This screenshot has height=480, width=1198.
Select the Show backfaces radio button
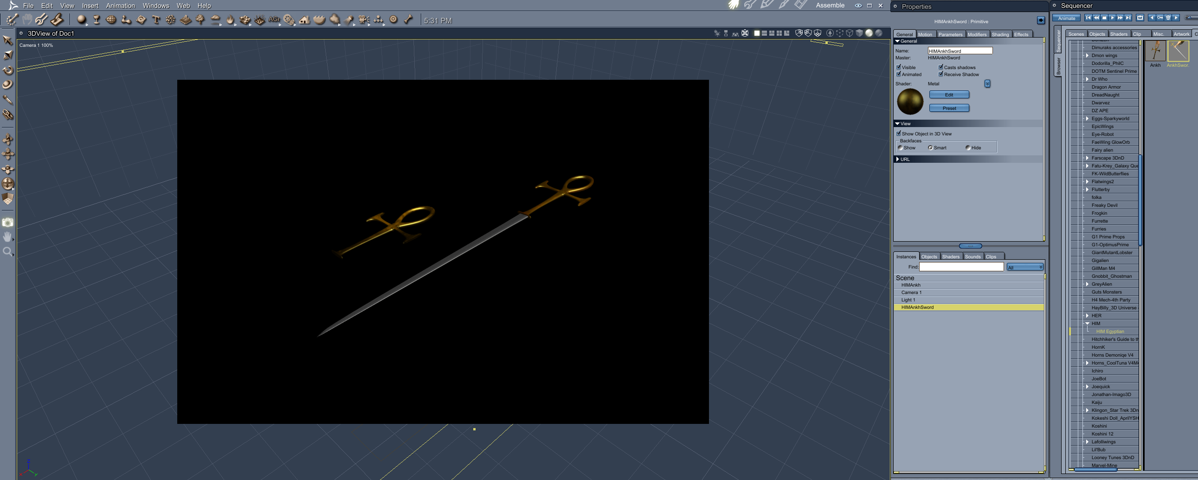pos(901,148)
